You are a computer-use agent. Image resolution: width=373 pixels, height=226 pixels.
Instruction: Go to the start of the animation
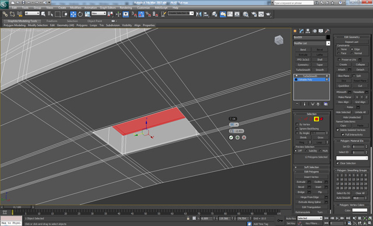(x=326, y=218)
